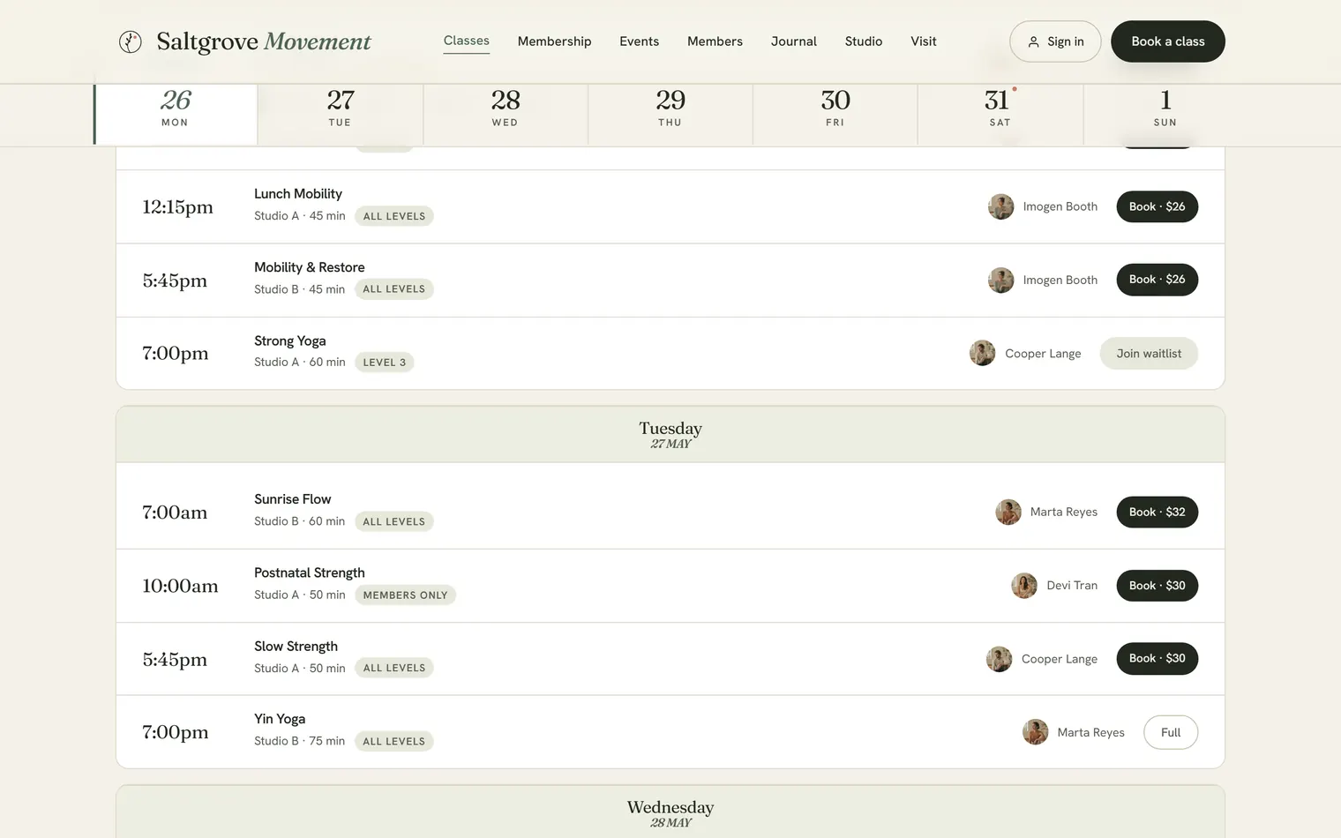Book Mobility & Restore for $26
The width and height of the screenshot is (1341, 838).
1157,280
